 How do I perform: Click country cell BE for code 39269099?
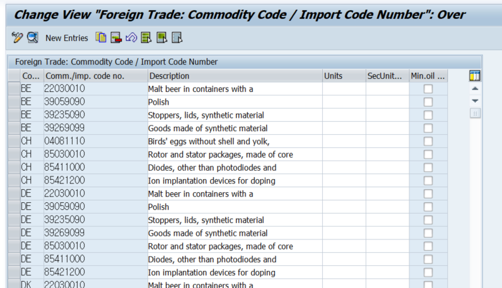coord(32,129)
